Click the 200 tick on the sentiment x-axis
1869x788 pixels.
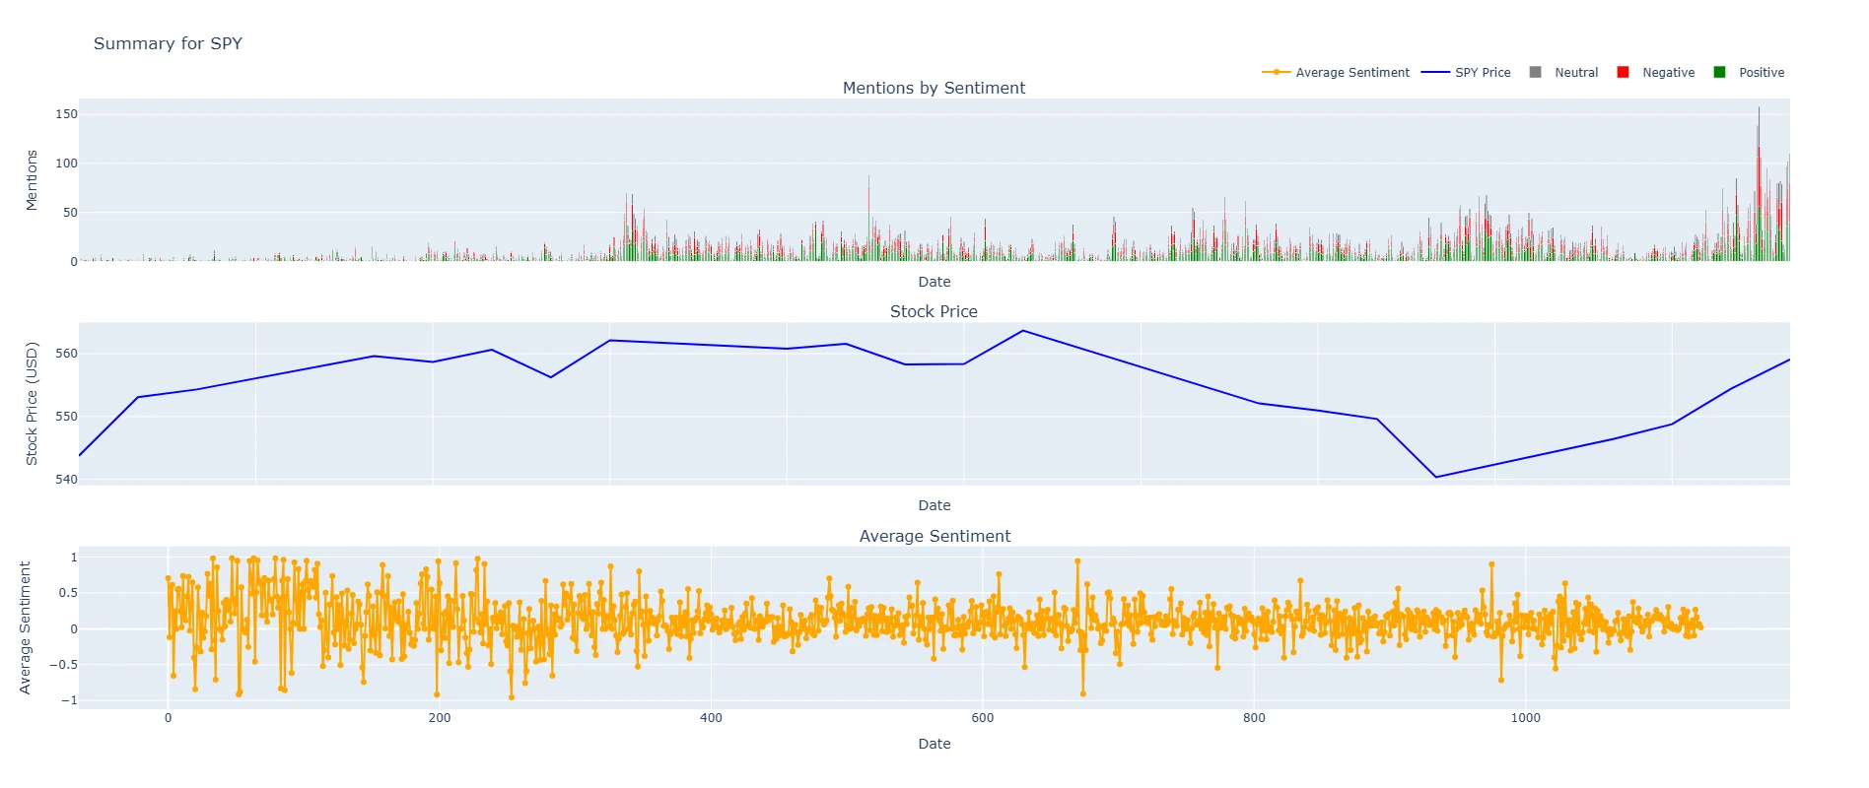440,718
